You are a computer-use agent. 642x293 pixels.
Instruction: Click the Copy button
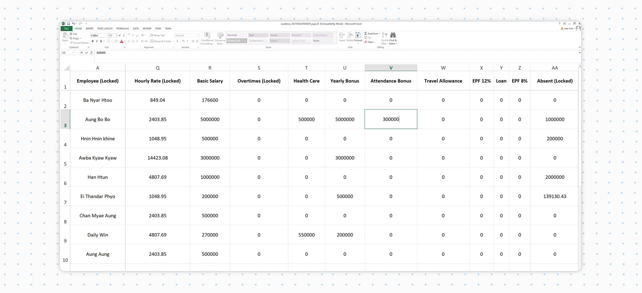pos(74,38)
